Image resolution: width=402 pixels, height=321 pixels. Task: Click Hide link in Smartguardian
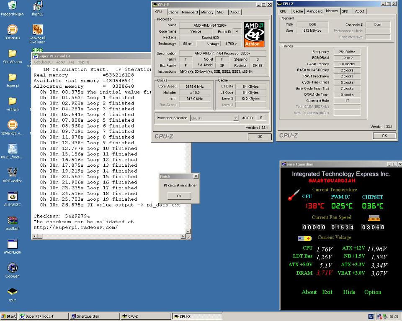pyautogui.click(x=349, y=292)
